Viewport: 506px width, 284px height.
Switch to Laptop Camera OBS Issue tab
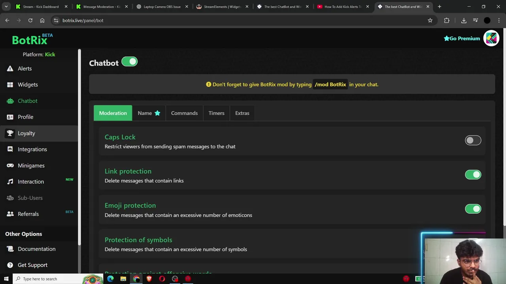coord(162,7)
